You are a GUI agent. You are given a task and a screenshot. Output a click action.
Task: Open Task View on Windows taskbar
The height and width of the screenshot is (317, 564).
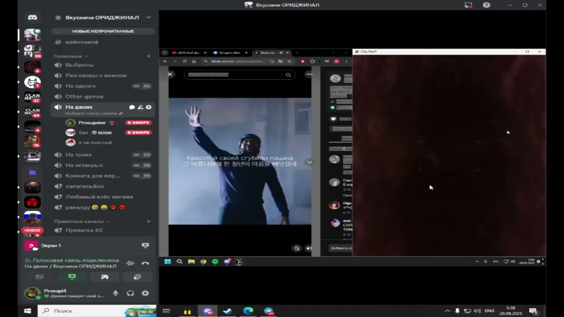coord(167,311)
